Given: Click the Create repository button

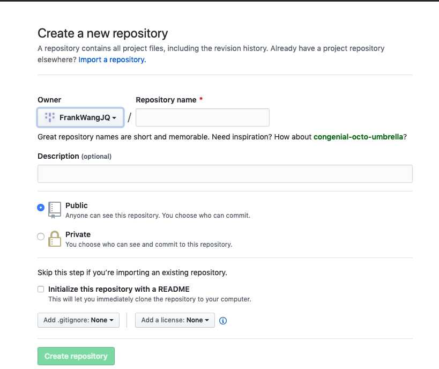Looking at the screenshot, I should [x=76, y=356].
